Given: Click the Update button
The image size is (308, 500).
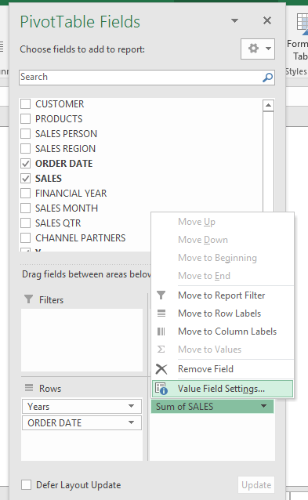Looking at the screenshot, I should (x=256, y=485).
